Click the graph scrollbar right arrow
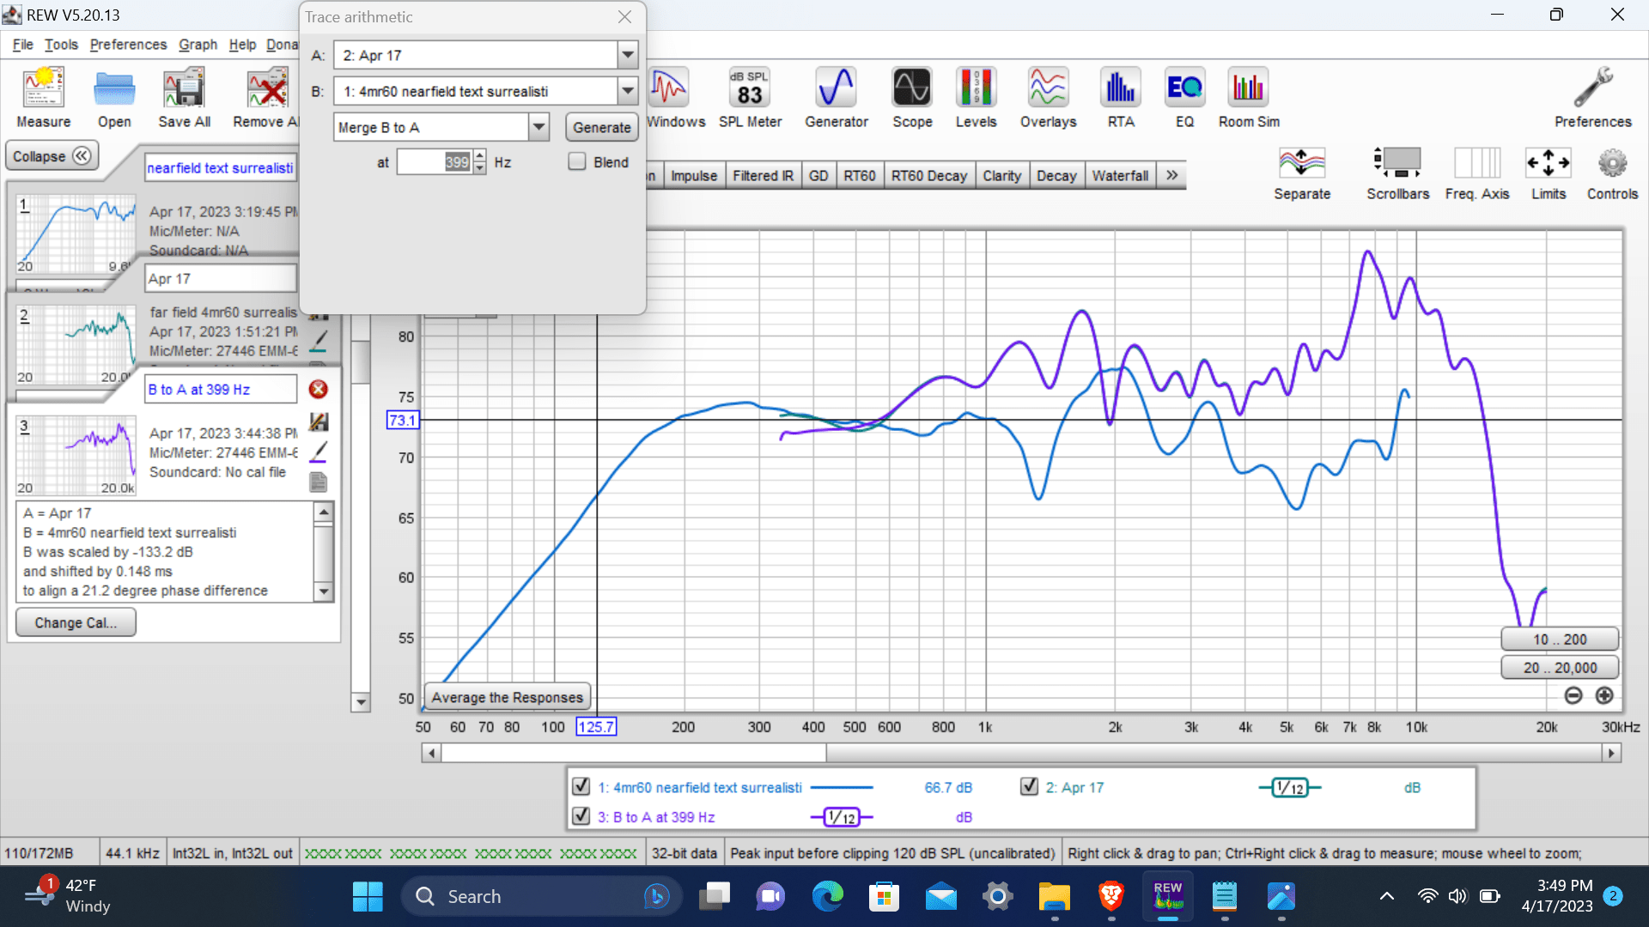Screen dimensions: 1649x927 coord(1611,753)
